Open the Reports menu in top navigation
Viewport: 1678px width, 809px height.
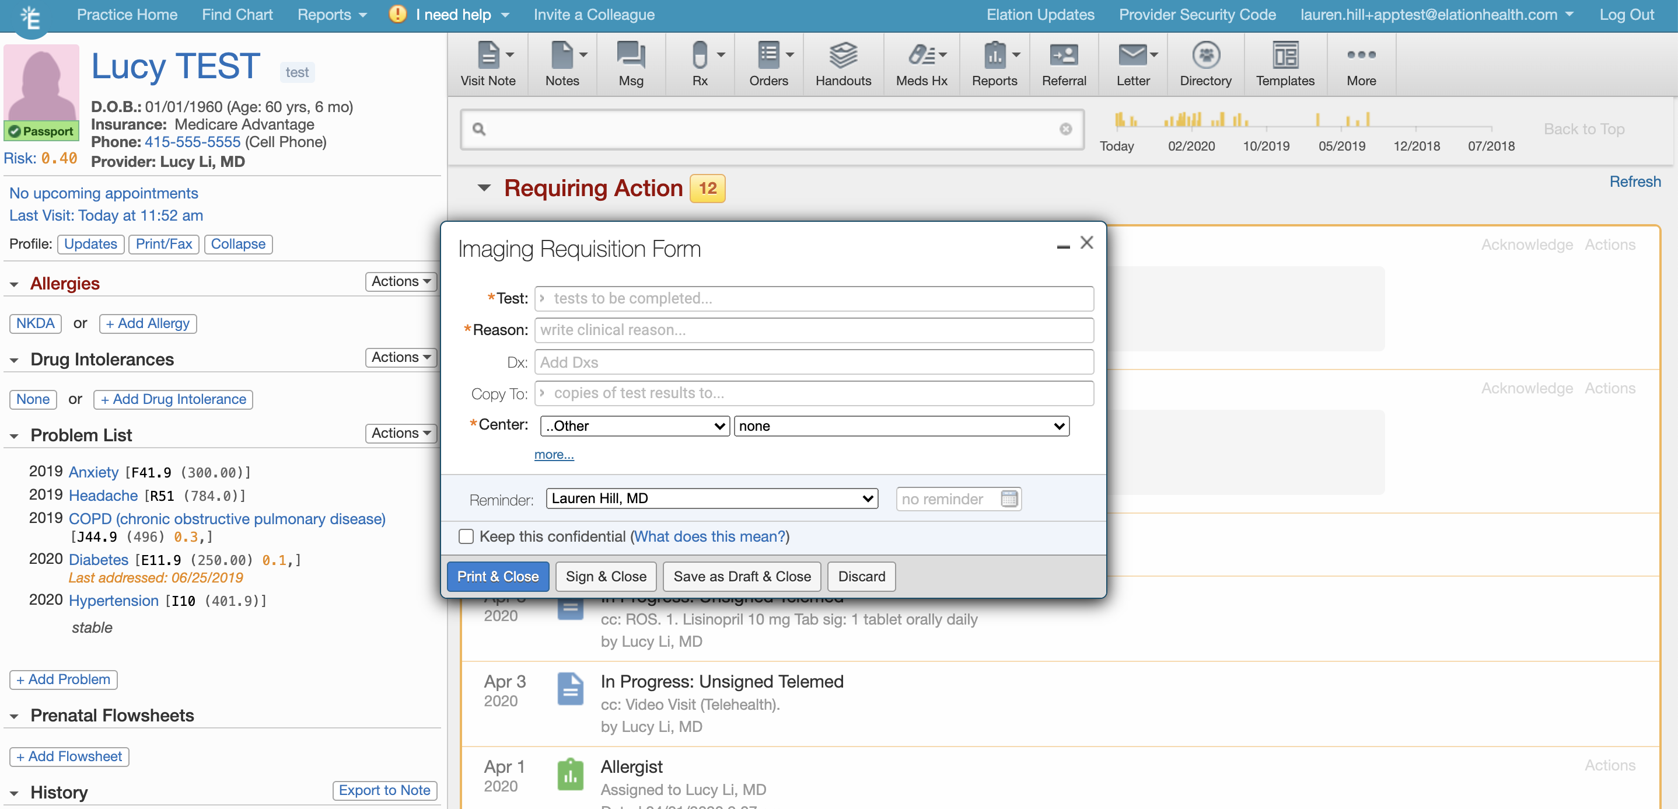click(x=331, y=15)
